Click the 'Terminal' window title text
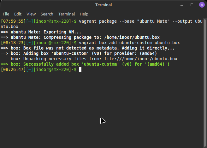Viewport: 207px width, 148px height. 103,5
